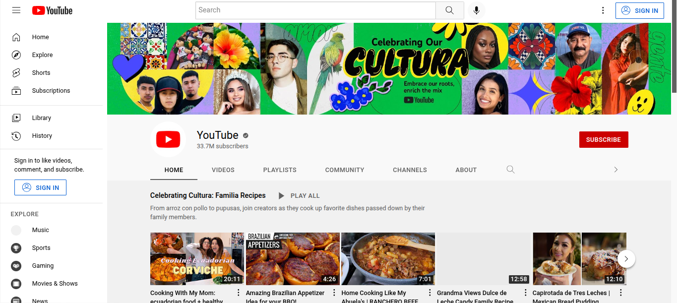Open Capirotada de Tres Leches title
The height and width of the screenshot is (303, 677).
click(x=571, y=297)
